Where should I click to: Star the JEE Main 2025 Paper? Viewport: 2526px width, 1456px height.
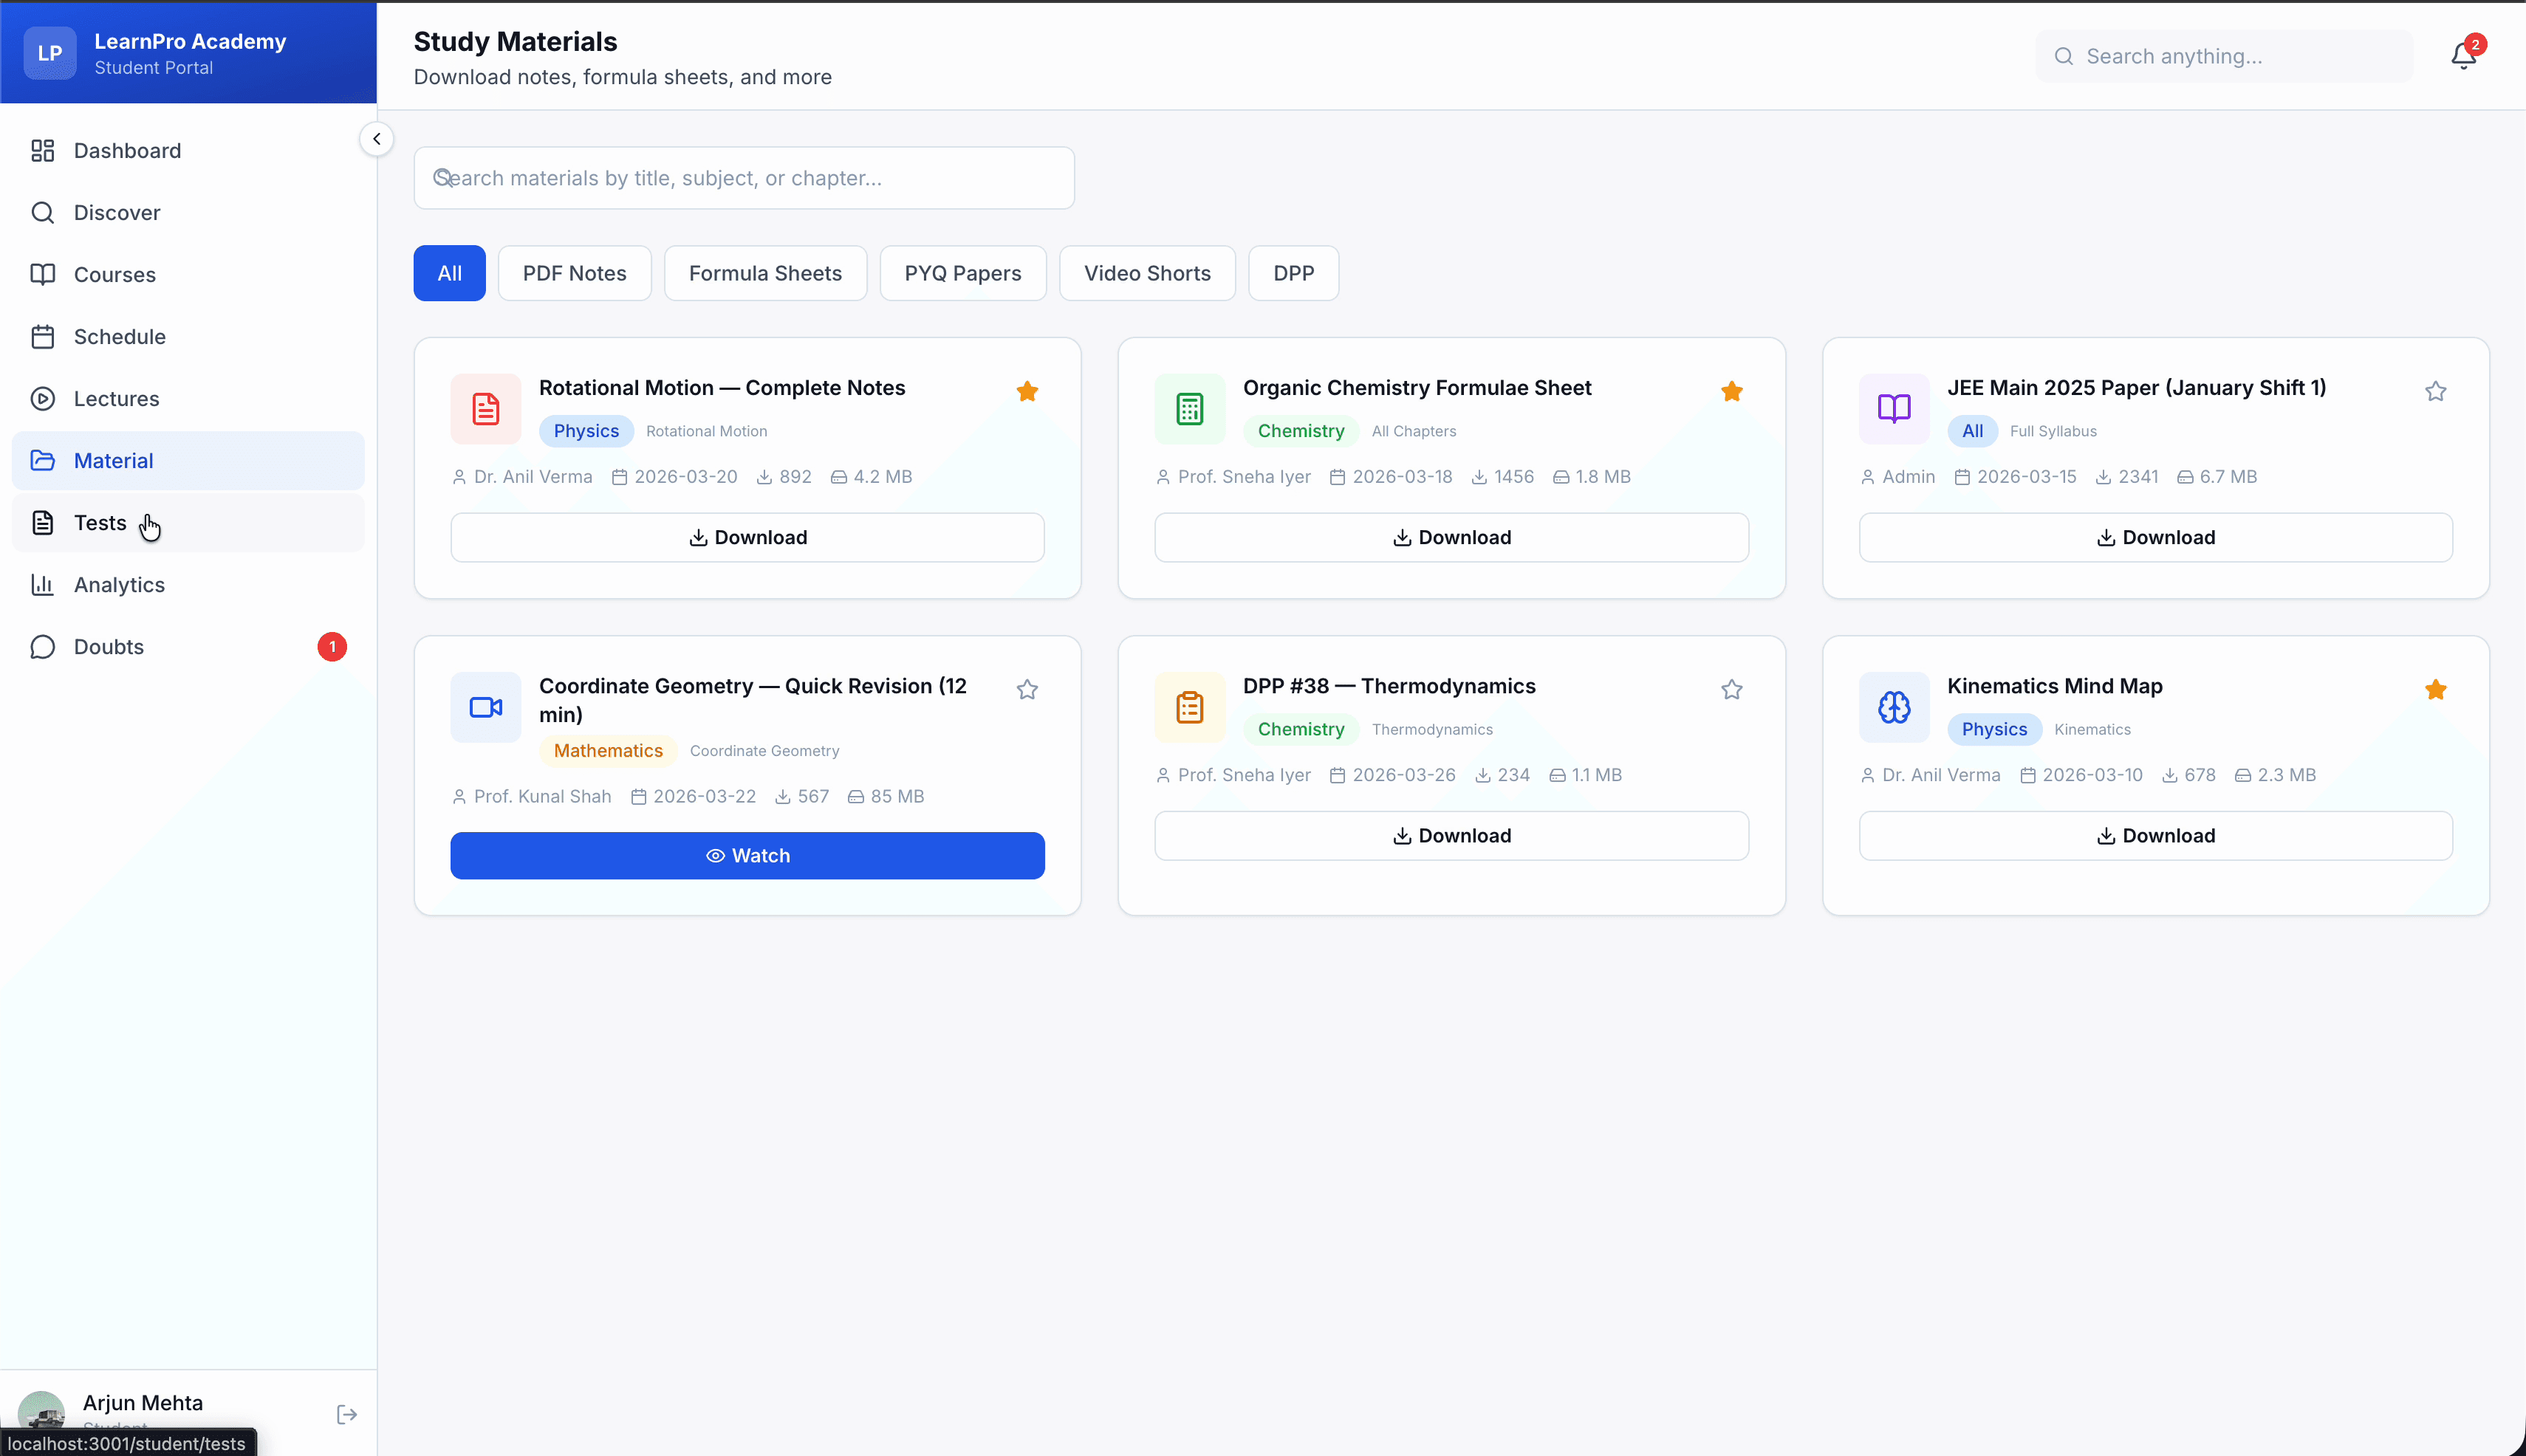[x=2435, y=391]
